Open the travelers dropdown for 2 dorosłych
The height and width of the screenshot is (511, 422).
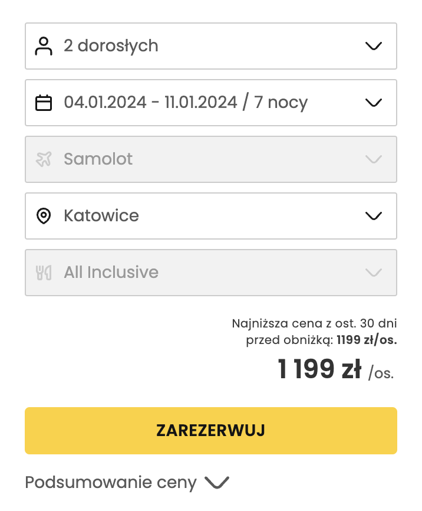point(374,45)
